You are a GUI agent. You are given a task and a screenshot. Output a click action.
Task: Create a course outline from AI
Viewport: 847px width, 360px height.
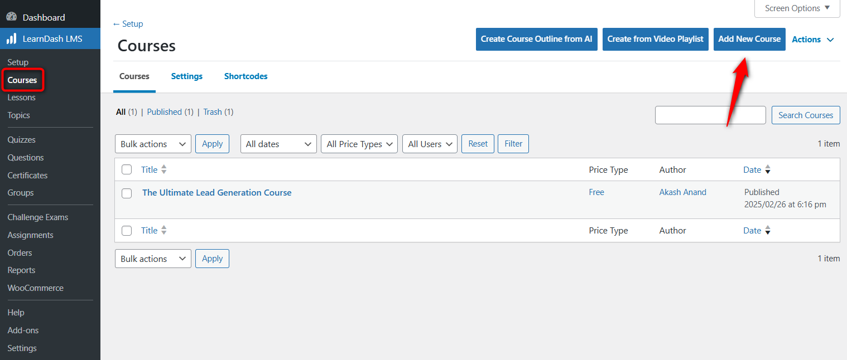click(536, 39)
